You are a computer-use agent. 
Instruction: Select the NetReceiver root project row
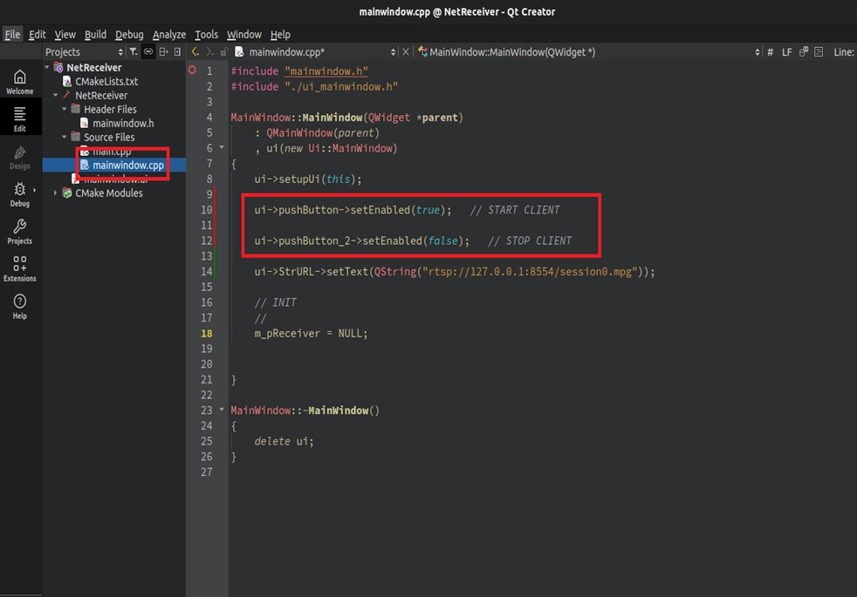tap(114, 67)
